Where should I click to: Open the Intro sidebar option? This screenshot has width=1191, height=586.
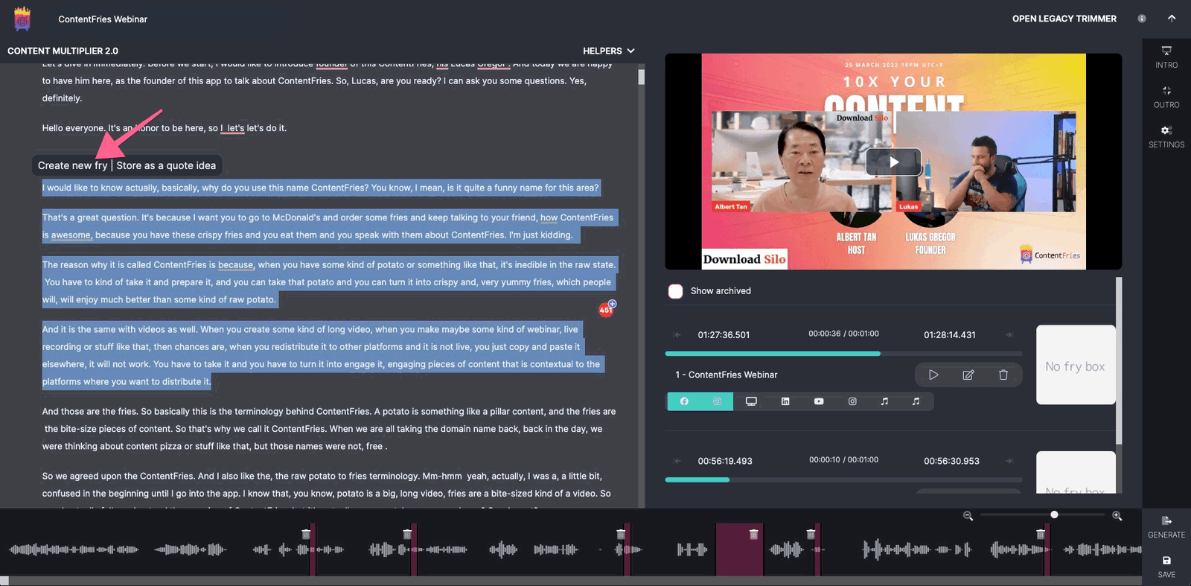pyautogui.click(x=1166, y=57)
